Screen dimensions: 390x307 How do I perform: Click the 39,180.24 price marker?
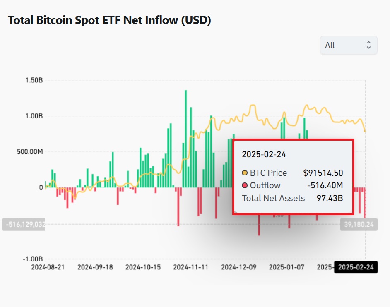(x=359, y=224)
